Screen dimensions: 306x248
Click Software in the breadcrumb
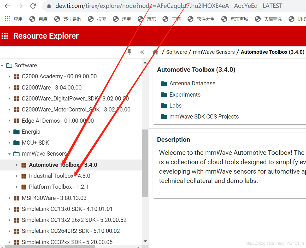pyautogui.click(x=176, y=52)
